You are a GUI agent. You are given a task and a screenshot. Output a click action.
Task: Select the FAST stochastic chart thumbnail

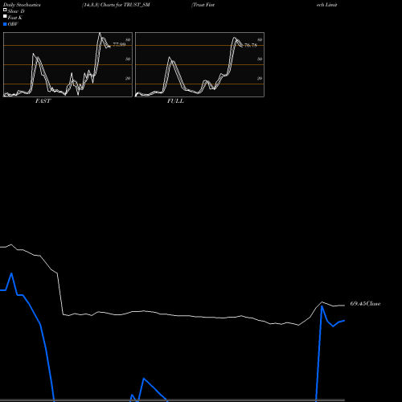tap(68, 64)
